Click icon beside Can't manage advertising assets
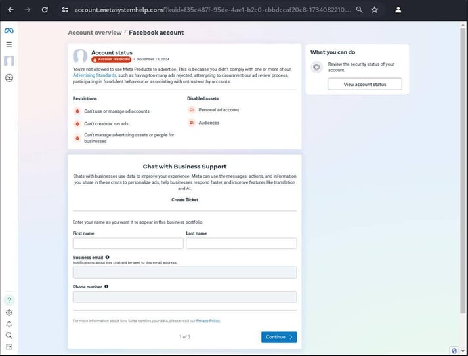 77,138
